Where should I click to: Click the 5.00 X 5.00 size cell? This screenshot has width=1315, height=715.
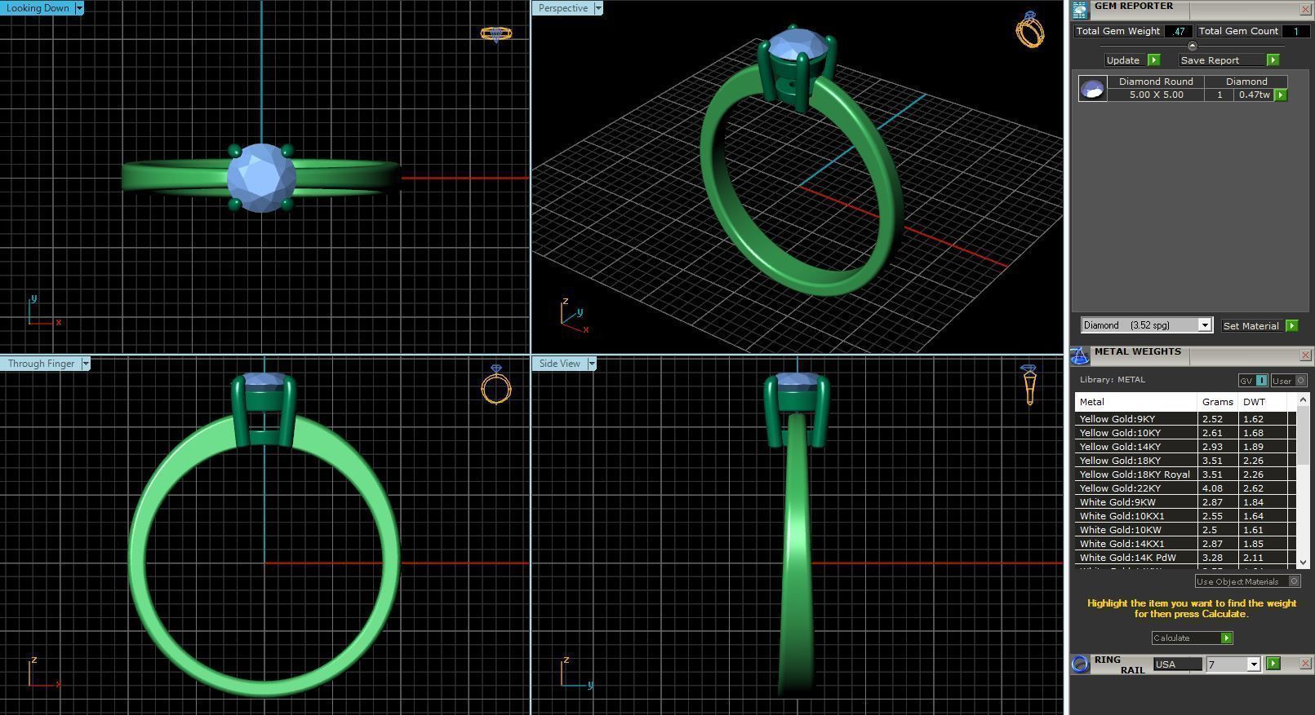click(1156, 95)
